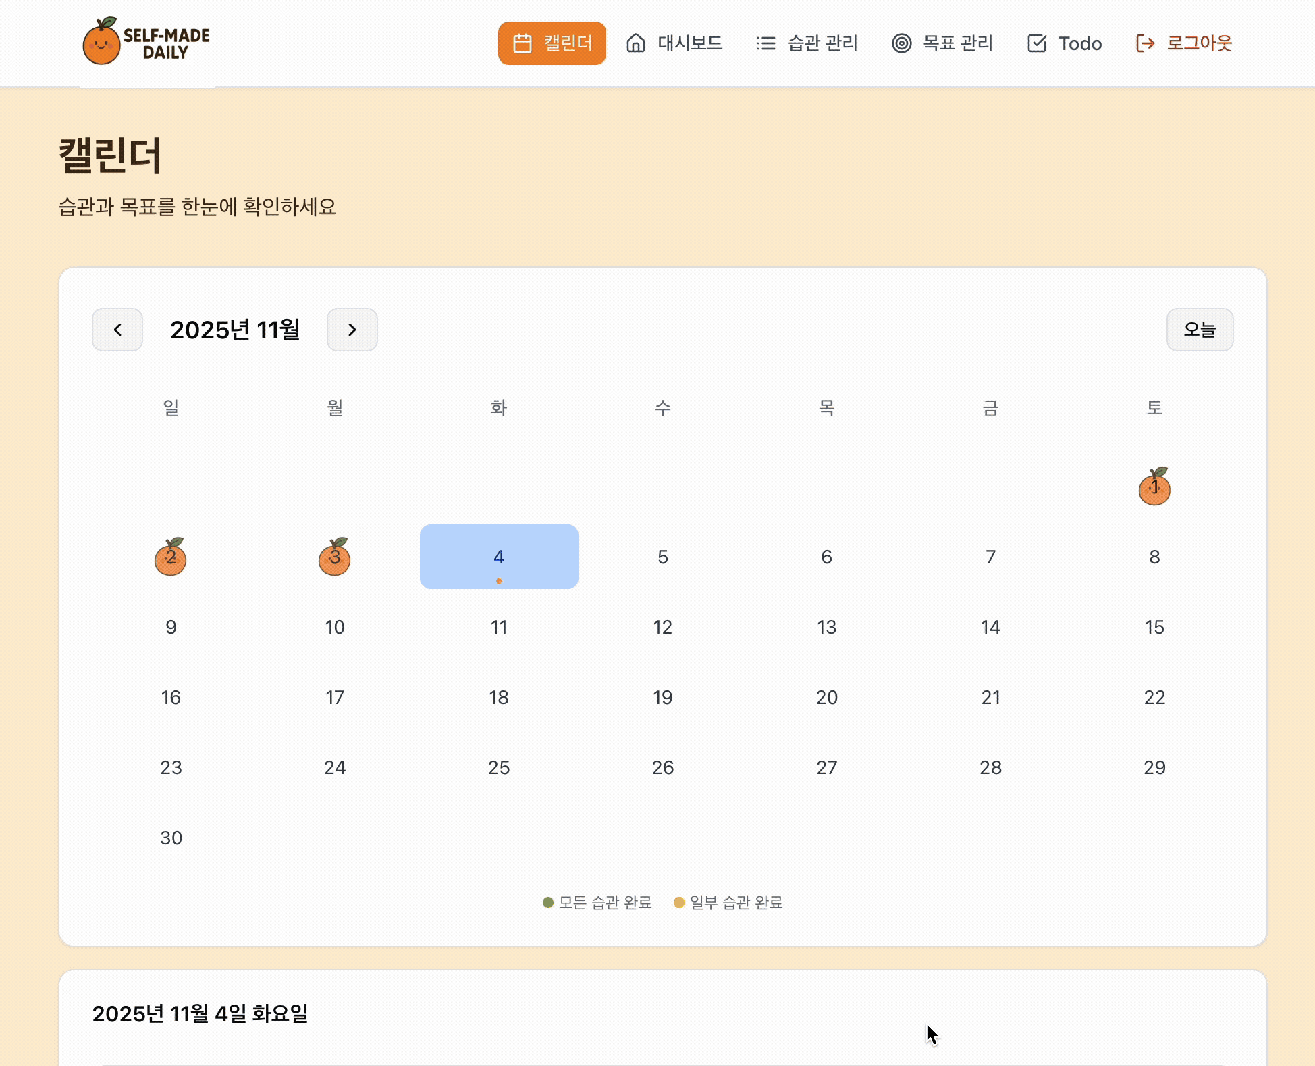Click the 목표 관리 target icon

click(901, 43)
